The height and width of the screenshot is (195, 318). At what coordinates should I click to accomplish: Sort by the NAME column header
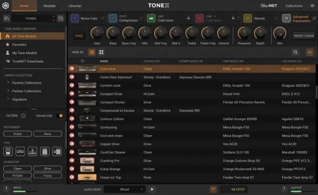point(104,61)
